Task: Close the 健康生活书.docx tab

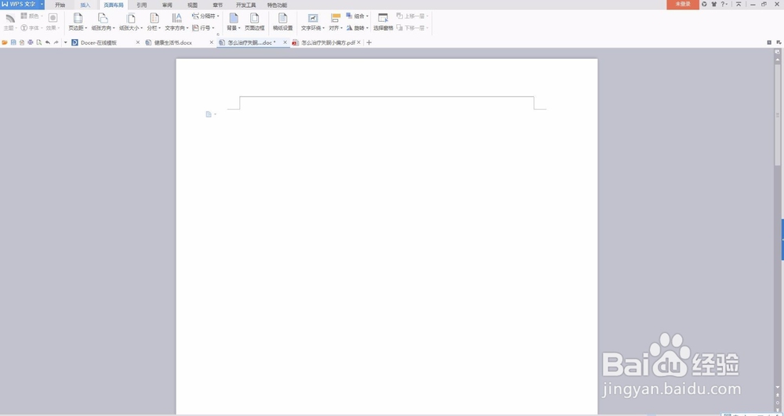Action: point(212,42)
